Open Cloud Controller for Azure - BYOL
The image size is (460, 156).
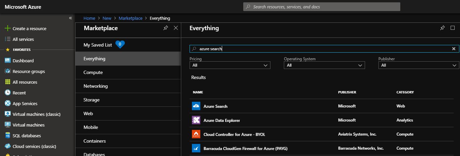point(235,134)
